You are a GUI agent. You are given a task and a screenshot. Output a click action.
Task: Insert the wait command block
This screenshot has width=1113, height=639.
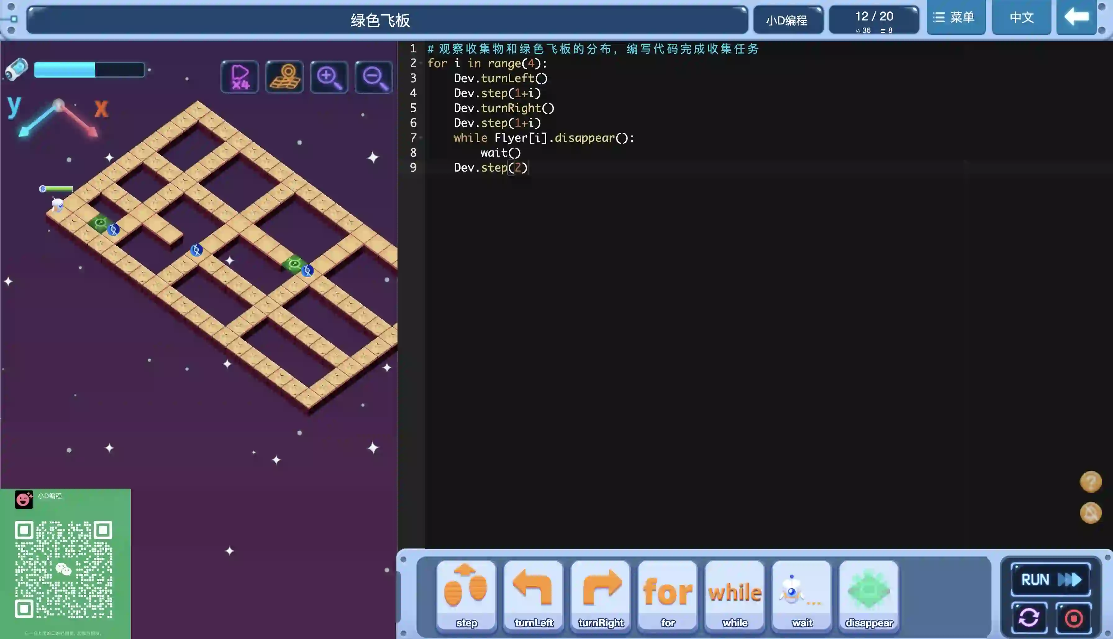coord(802,595)
